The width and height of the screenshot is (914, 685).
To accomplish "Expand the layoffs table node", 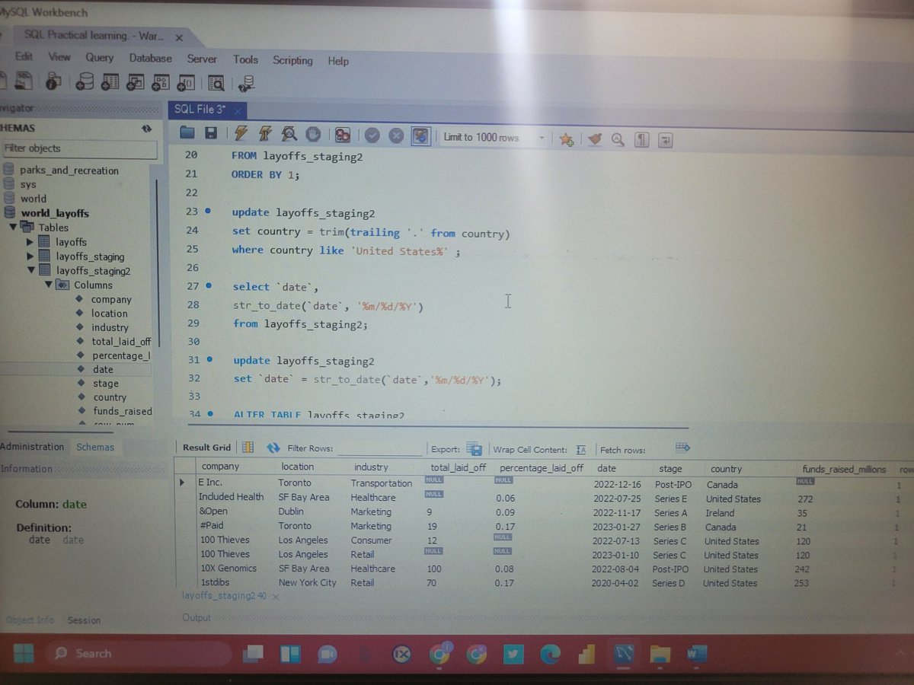I will [30, 242].
